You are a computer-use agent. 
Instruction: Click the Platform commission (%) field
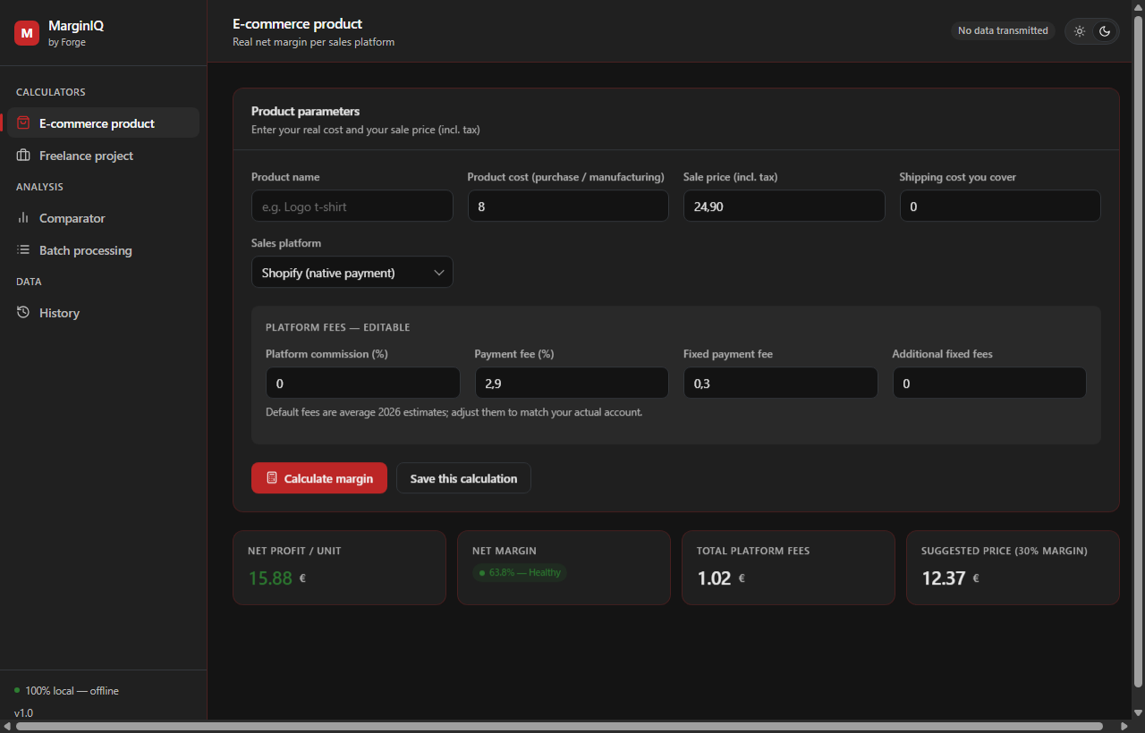pos(363,383)
